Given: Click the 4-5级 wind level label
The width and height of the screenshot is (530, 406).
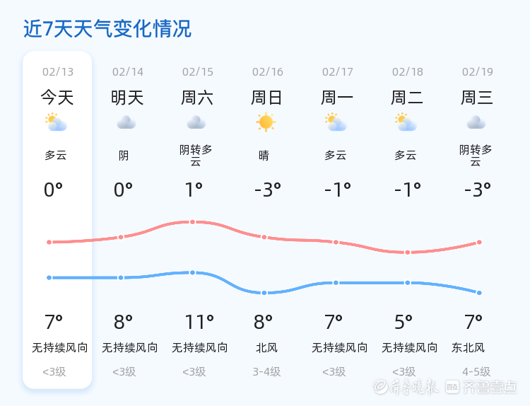Looking at the screenshot, I should tap(476, 372).
